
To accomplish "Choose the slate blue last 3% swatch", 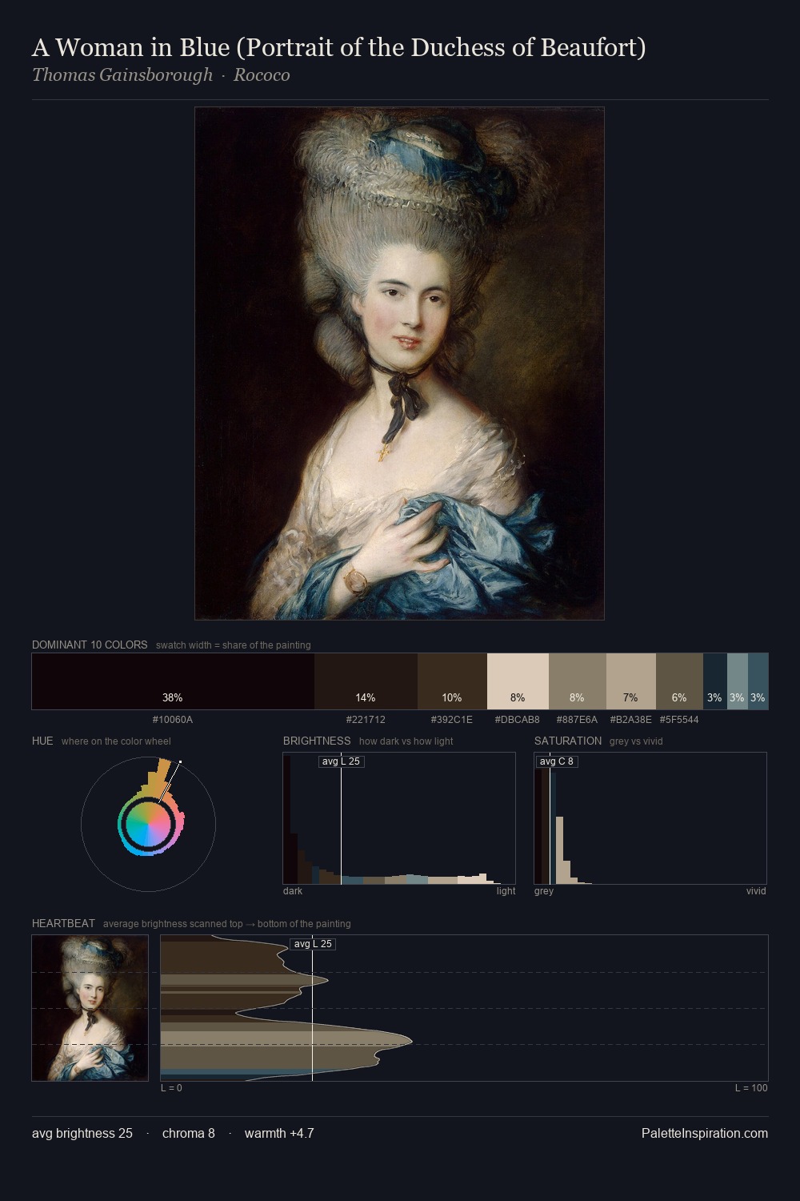I will pos(758,681).
